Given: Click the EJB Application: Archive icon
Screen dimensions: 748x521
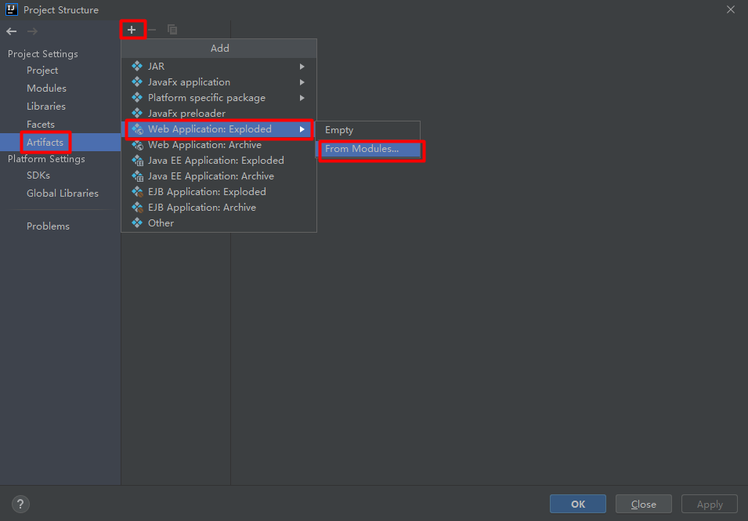Looking at the screenshot, I should point(137,208).
